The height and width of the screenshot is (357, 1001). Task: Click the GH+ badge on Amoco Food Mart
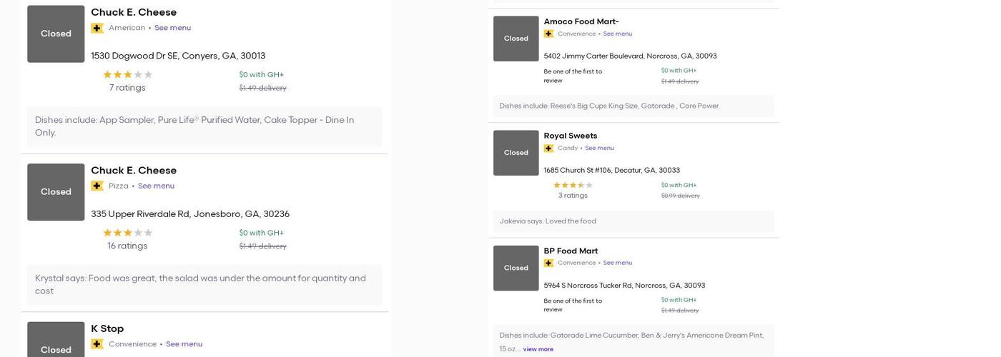548,34
